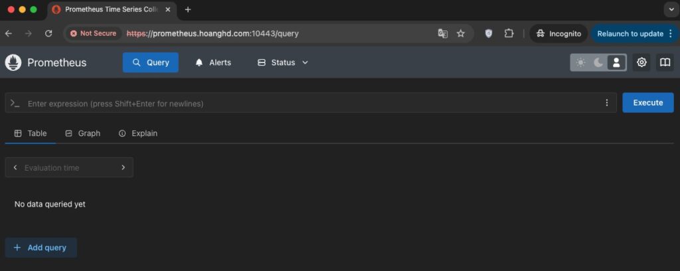Open the Alerts page
The height and width of the screenshot is (271, 680).
tap(213, 62)
